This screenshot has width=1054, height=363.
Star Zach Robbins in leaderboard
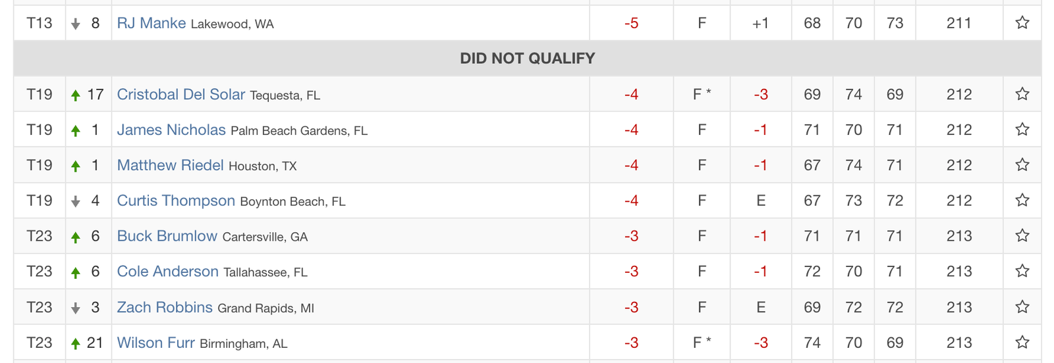click(x=1022, y=307)
